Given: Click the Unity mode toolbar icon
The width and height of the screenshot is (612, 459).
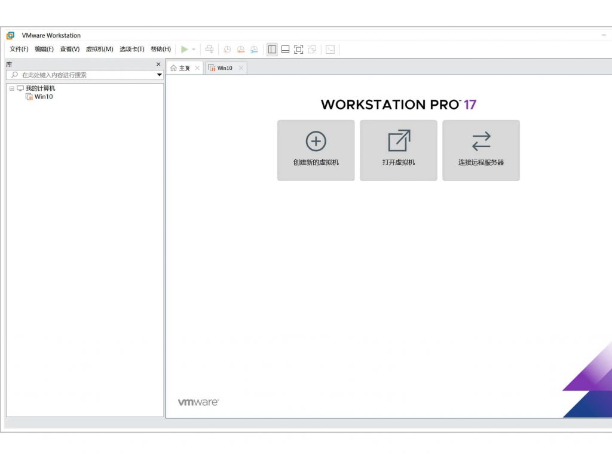Looking at the screenshot, I should [312, 50].
